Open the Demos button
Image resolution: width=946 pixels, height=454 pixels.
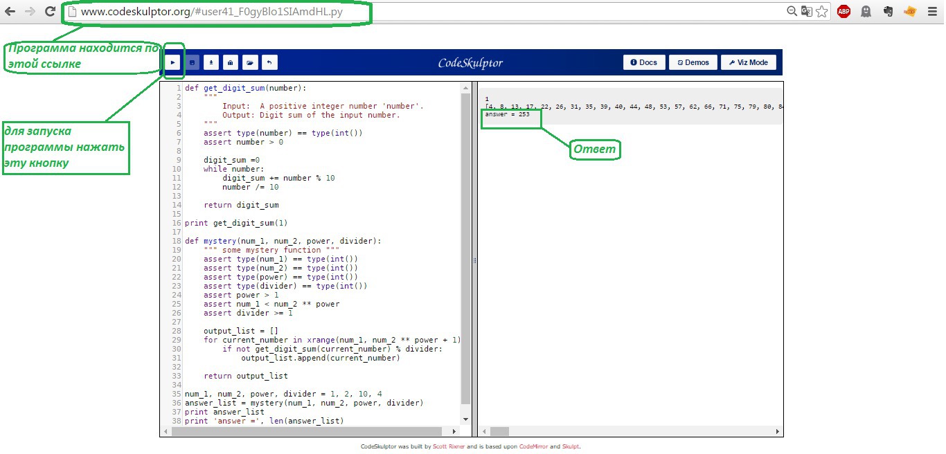pyautogui.click(x=693, y=62)
